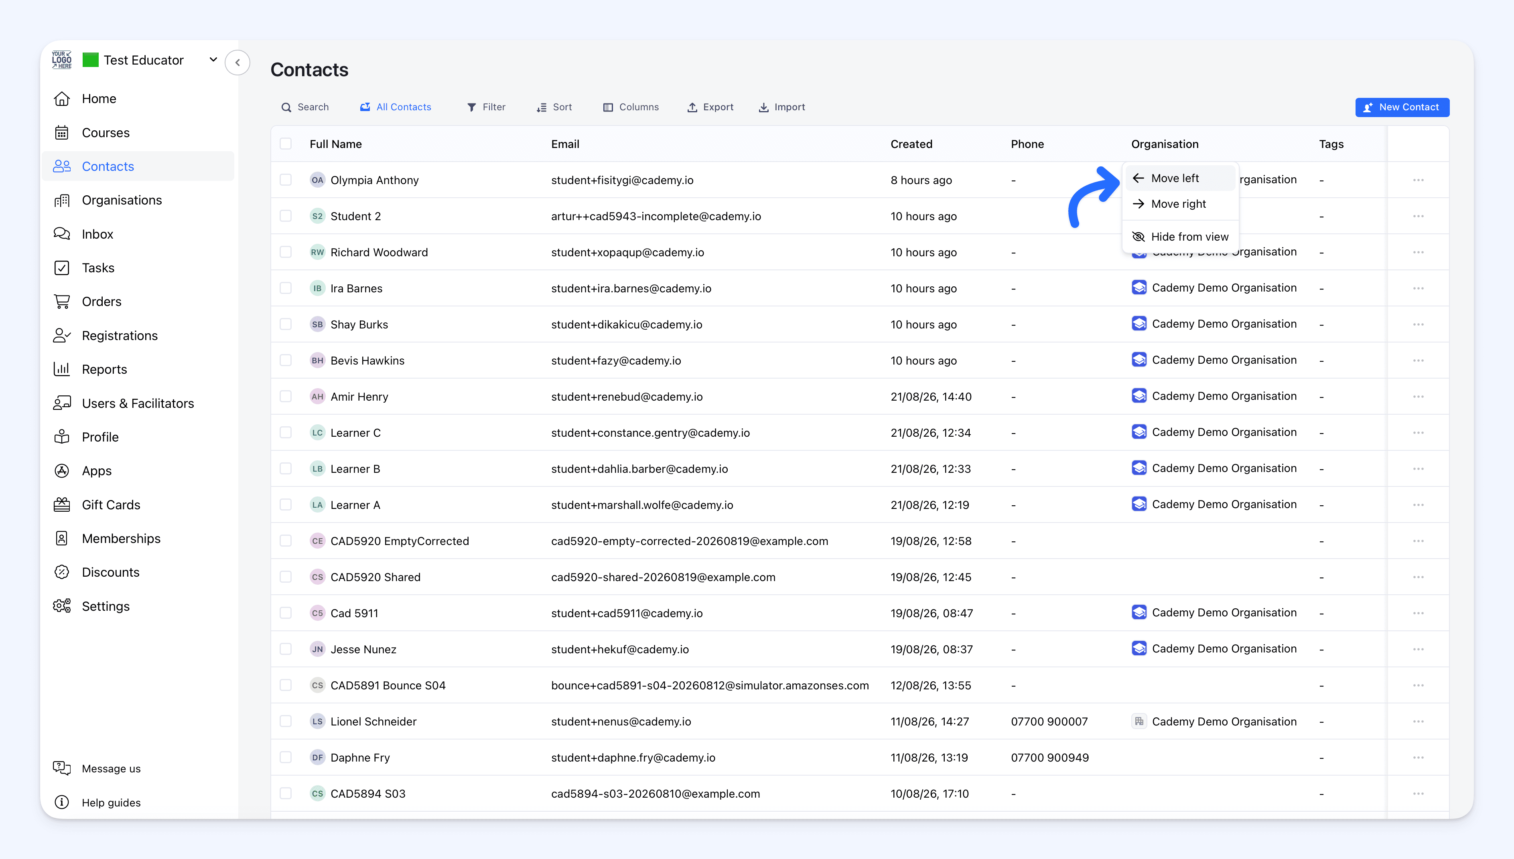
Task: Check the Richard Woodward row checkbox
Action: 286,252
